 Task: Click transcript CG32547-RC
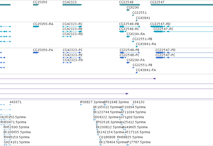pos(163,29)
